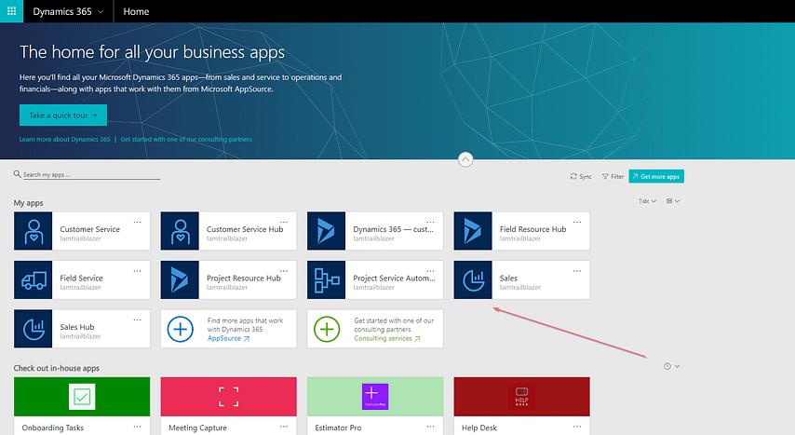Viewport: 795px width, 435px height.
Task: Open Sales tile more options
Action: [577, 270]
